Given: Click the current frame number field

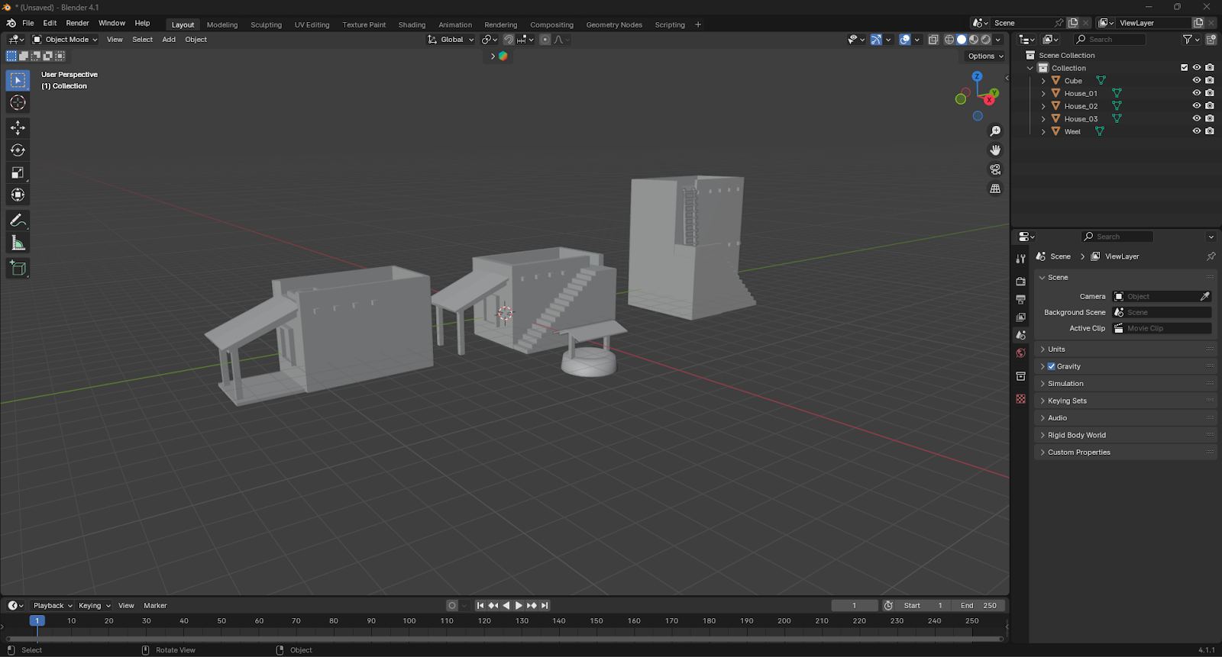Looking at the screenshot, I should 855,605.
